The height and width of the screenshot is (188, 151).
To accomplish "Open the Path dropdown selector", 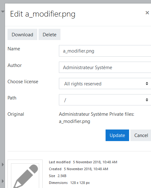I will (105, 100).
